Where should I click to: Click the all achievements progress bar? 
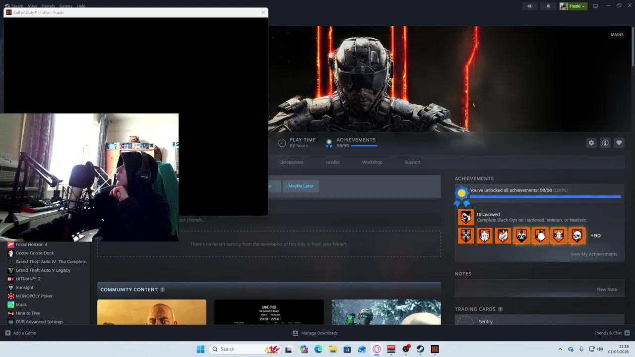[545, 197]
